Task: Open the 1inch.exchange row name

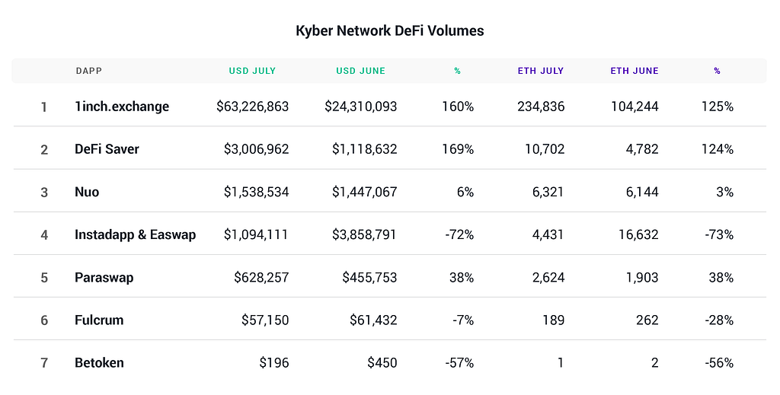Action: click(122, 107)
